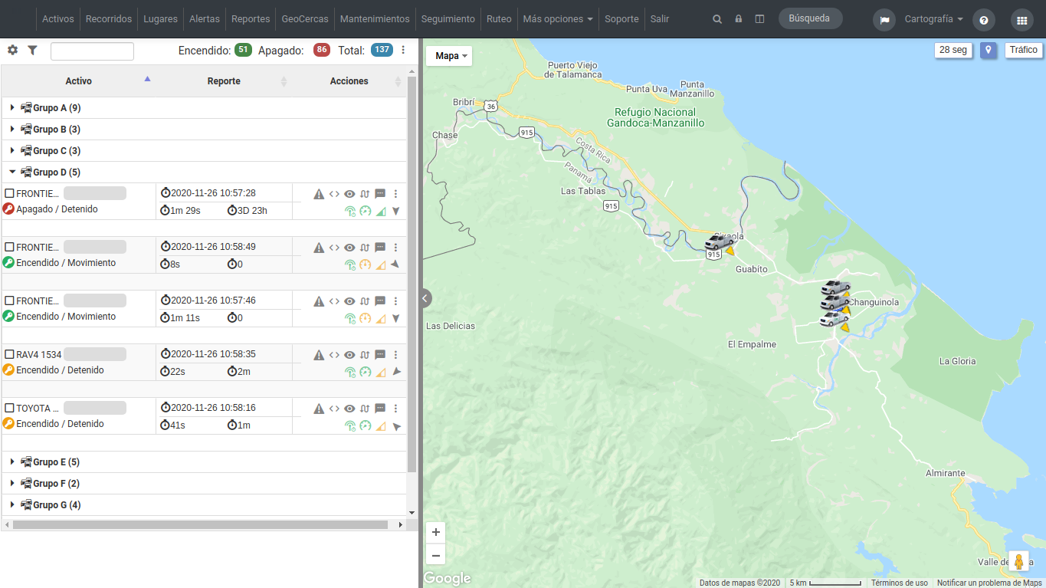This screenshot has height=588, width=1046.
Task: Open three-dot menu beside Total counter
Action: tap(403, 50)
